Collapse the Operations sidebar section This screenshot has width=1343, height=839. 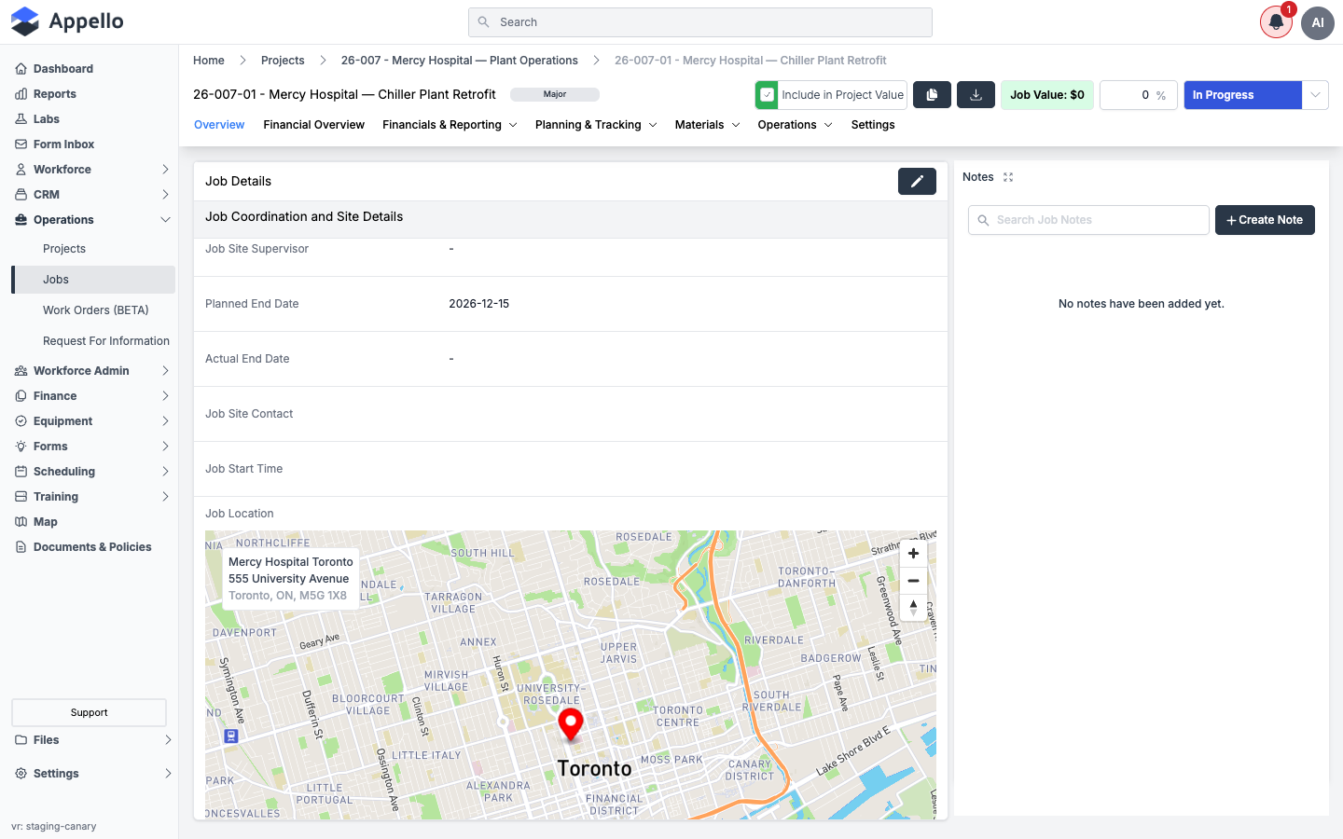[x=165, y=219]
